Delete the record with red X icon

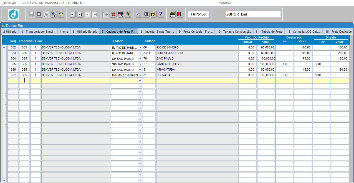[113, 14]
